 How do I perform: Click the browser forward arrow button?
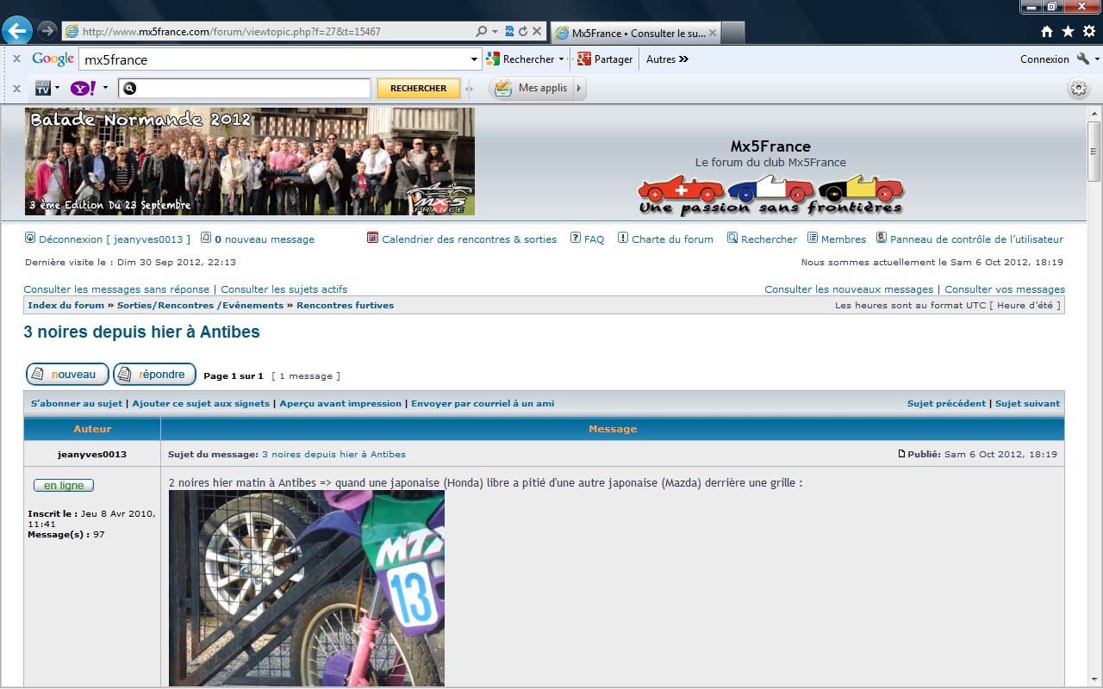[x=47, y=31]
